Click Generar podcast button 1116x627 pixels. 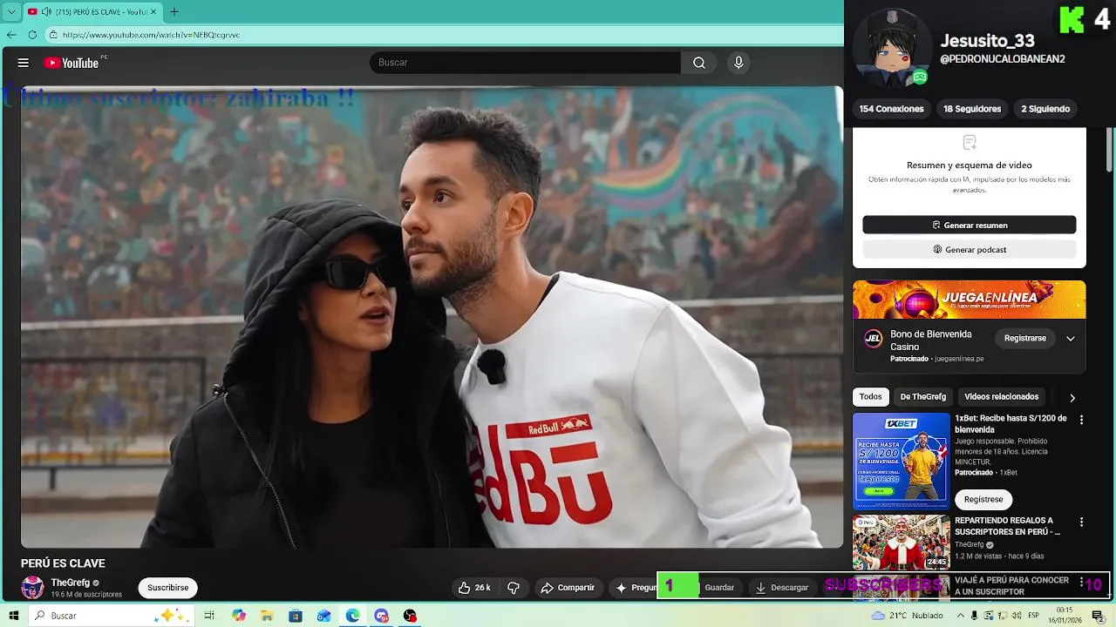coord(969,249)
